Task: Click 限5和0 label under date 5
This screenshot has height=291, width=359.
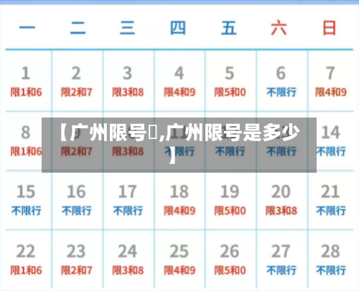Action: point(230,92)
